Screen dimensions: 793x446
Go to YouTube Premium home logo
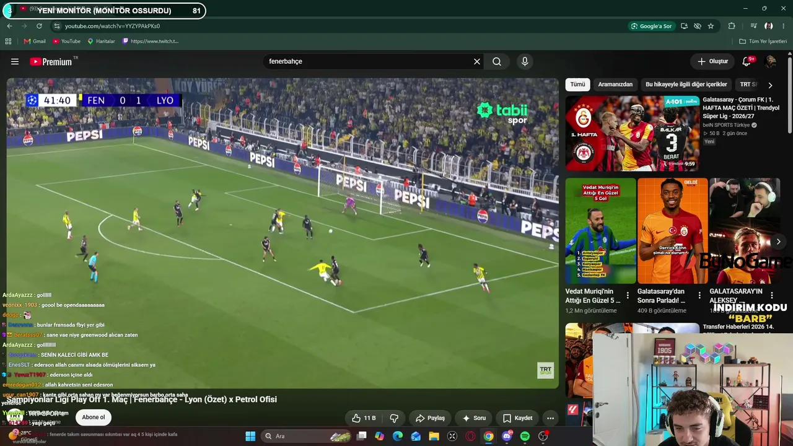[x=51, y=61]
